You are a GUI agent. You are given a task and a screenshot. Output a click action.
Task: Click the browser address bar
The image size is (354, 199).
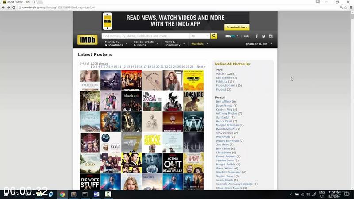pos(178,8)
